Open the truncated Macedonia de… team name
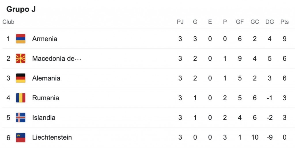The width and height of the screenshot is (295, 148). (56, 58)
